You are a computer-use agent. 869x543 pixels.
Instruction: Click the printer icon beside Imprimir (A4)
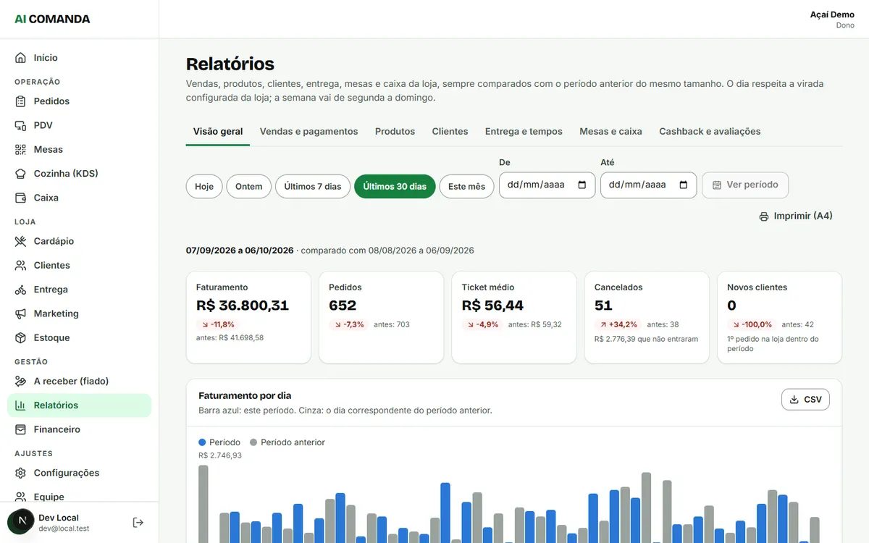coord(763,216)
